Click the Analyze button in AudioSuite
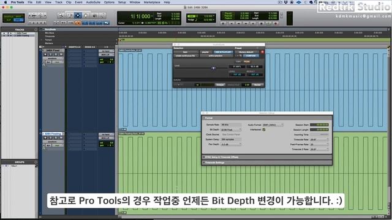The width and height of the screenshot is (392, 220). coord(220,85)
